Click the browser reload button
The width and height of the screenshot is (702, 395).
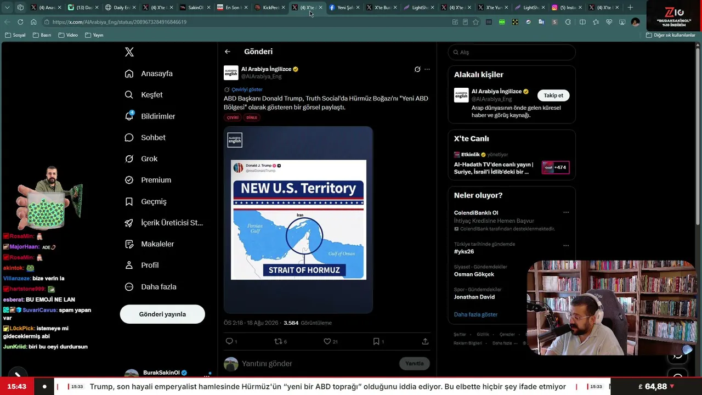[20, 22]
